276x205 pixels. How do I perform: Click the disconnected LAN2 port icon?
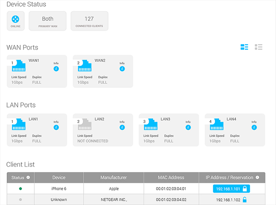pyautogui.click(x=85, y=124)
